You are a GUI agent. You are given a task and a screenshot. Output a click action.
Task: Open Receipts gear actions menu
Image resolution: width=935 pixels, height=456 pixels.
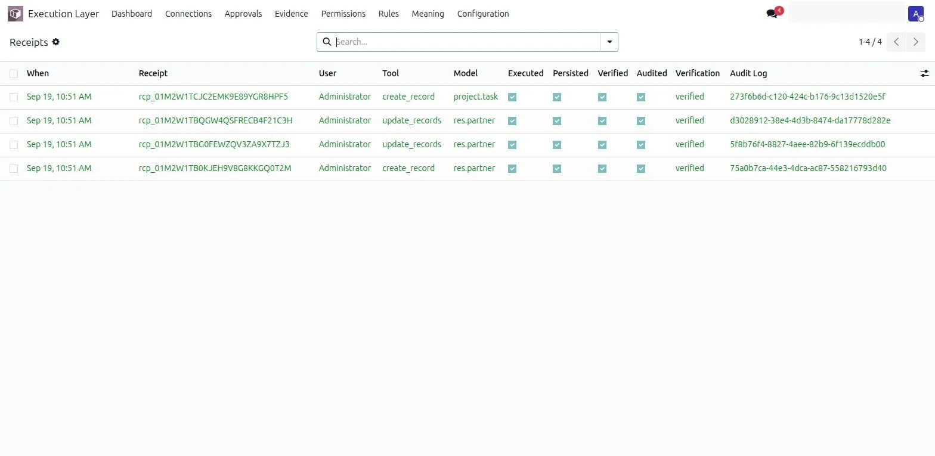click(x=56, y=42)
